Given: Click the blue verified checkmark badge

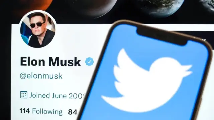Looking at the screenshot, I should point(89,62).
